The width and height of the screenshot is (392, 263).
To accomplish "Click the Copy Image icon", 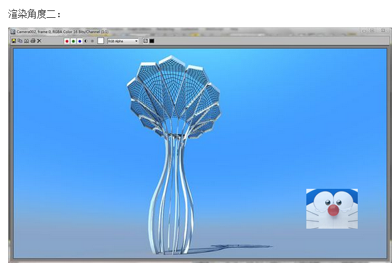I will tap(20, 41).
